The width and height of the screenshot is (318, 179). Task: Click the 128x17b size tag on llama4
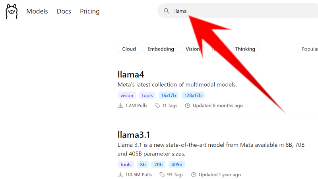click(x=193, y=95)
